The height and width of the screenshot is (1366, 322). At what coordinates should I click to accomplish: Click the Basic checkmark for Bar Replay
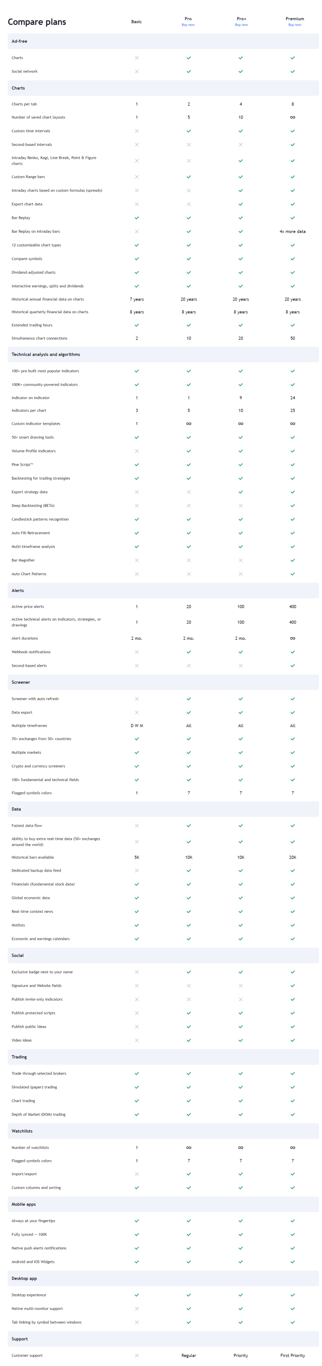(x=136, y=218)
